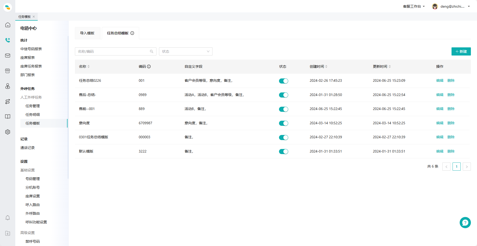Switch to the 导入模板 tab
477x246 pixels.
coord(87,33)
